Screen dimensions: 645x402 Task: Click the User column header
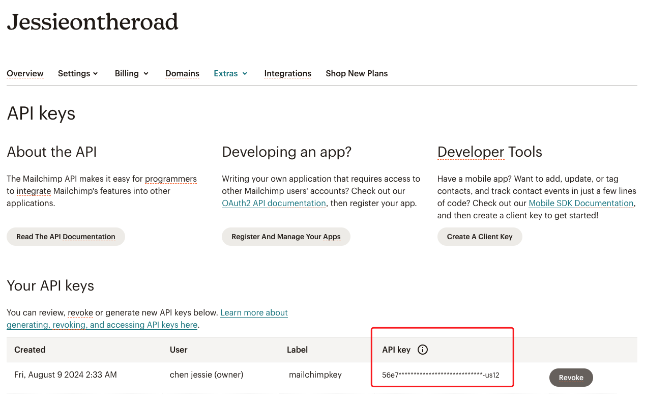point(179,350)
